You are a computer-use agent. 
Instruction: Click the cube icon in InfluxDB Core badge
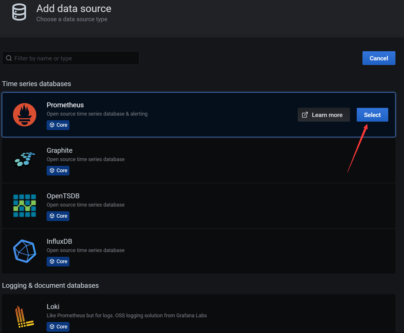[52, 261]
